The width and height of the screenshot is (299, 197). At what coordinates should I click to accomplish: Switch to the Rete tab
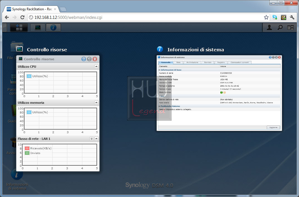pyautogui.click(x=178, y=62)
